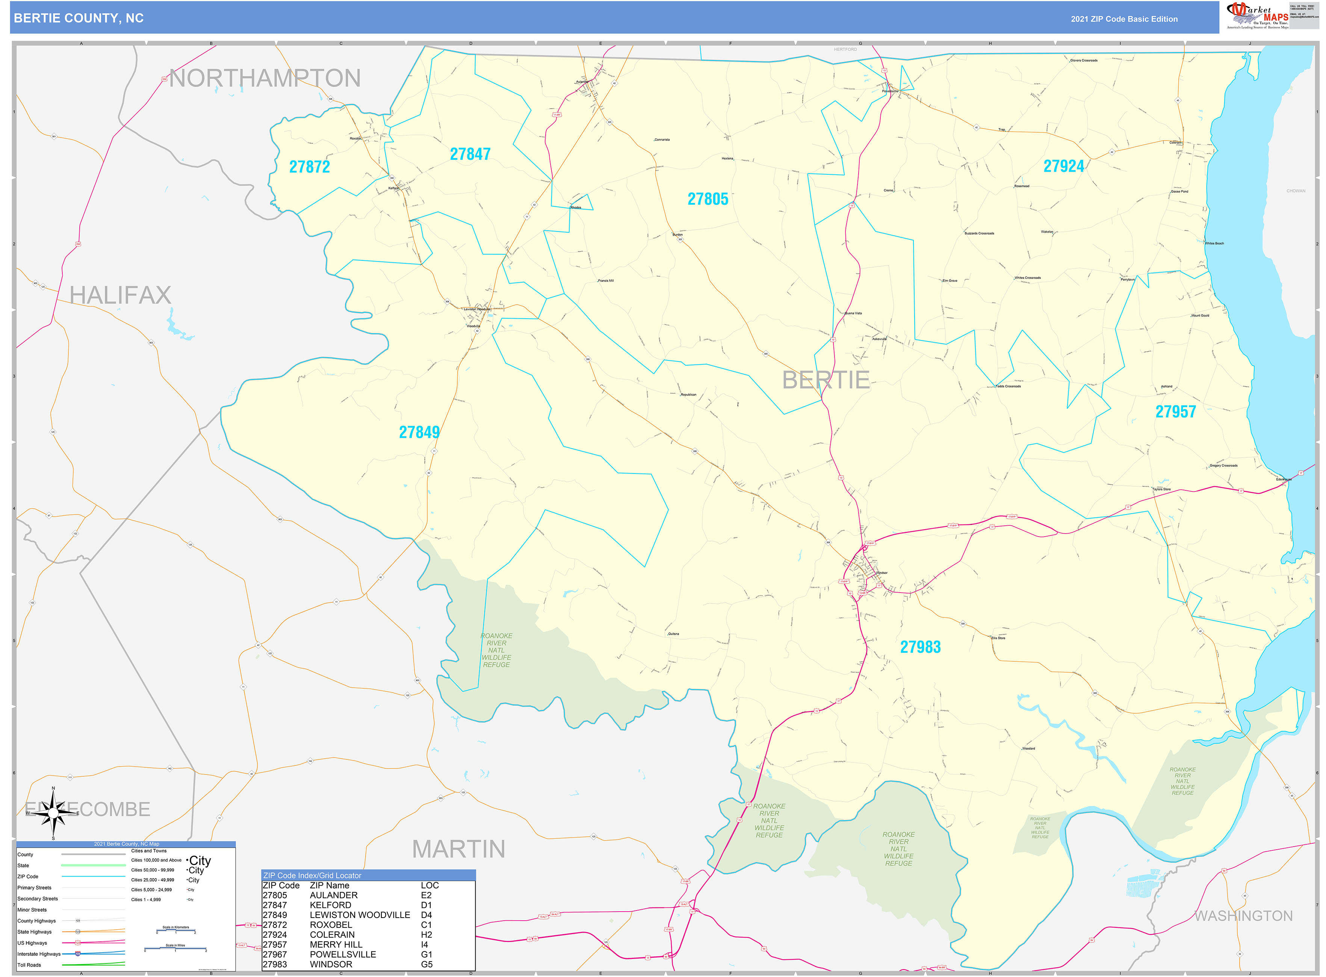Click the Scale in Kilometers bar
Screen dimensions: 1326x977
(175, 931)
